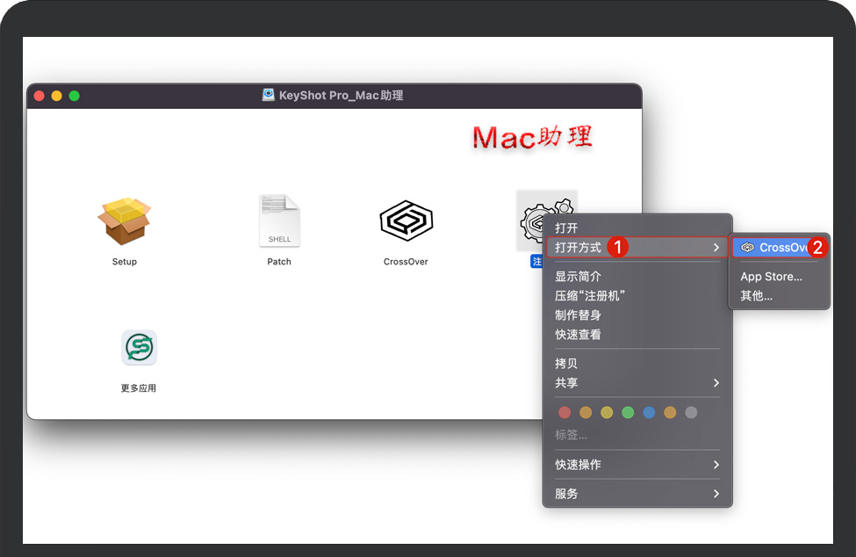The image size is (856, 557).
Task: Expand the 共享 submenu
Action: tap(637, 383)
